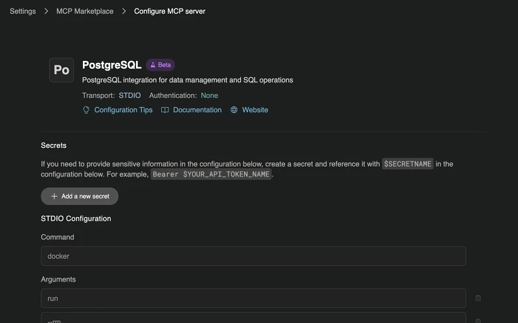
Task: Click the plus icon in Add a new secret
Action: pos(54,197)
